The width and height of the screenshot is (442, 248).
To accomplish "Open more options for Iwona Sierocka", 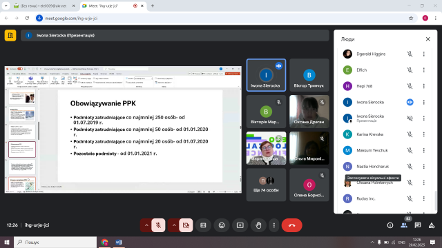I will pyautogui.click(x=423, y=102).
